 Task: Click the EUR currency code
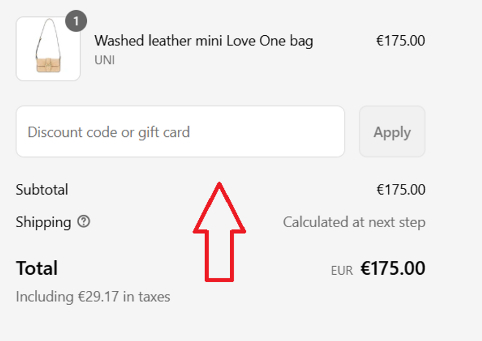(x=342, y=270)
